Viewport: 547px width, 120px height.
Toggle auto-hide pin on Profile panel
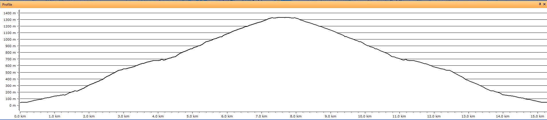point(540,4)
